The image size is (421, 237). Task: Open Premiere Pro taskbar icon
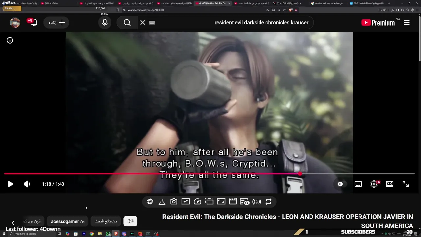pos(84,234)
